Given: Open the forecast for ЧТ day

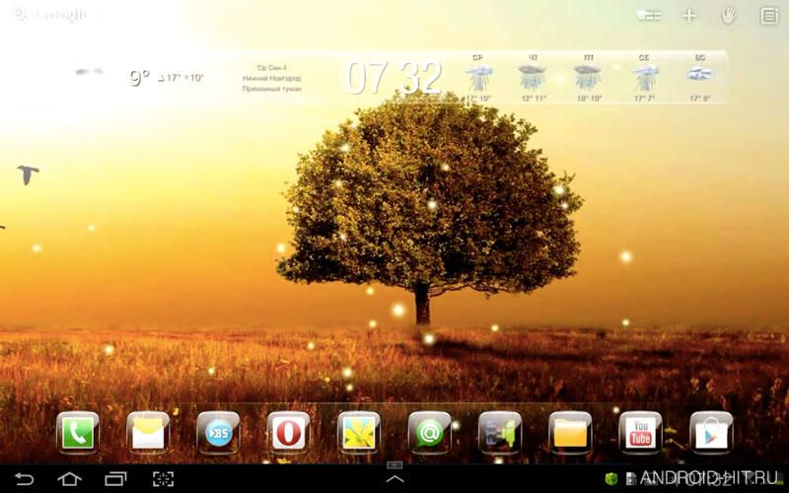Looking at the screenshot, I should (x=534, y=78).
